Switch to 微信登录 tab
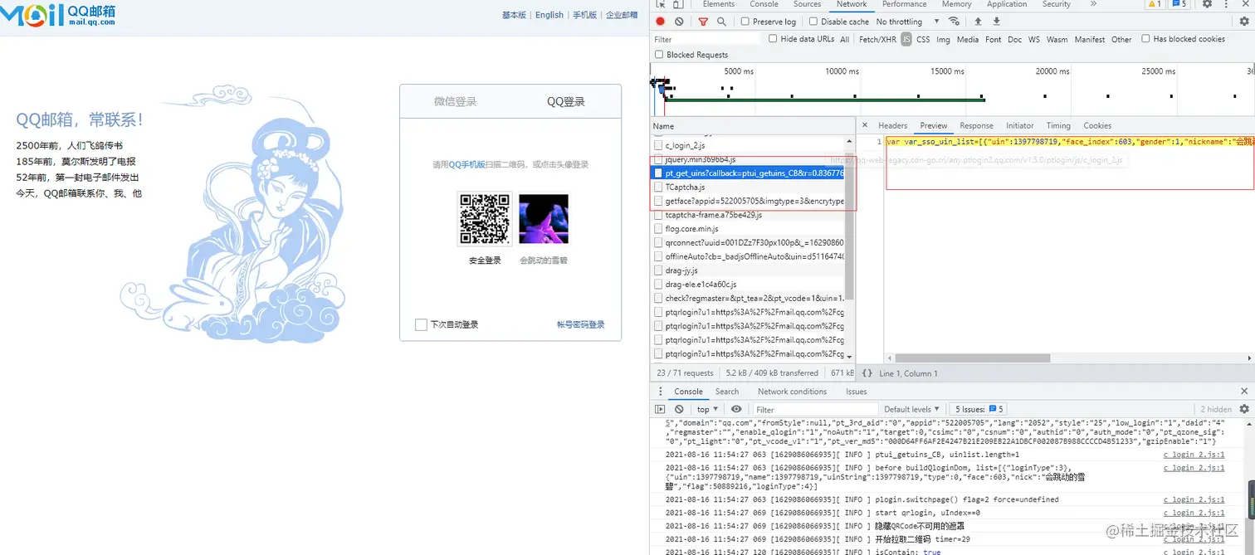 [455, 102]
